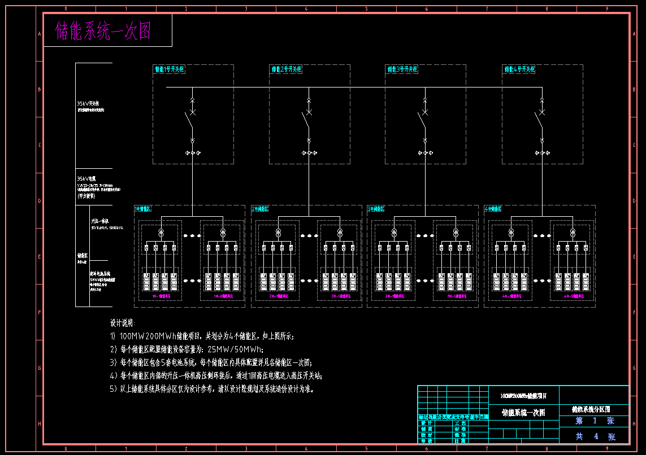
Task: Click design note 5 beginning 以上储能系统
Action: [212, 389]
